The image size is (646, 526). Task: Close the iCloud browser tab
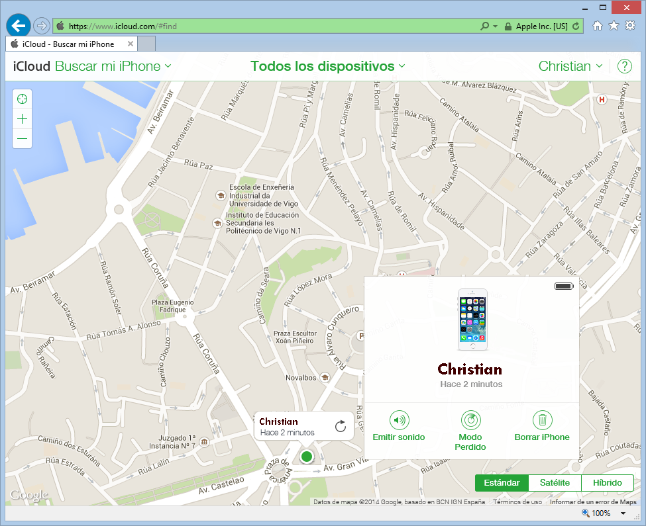point(130,44)
